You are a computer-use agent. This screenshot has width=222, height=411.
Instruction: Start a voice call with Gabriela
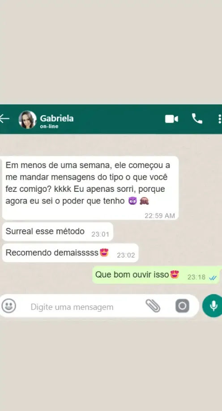tap(197, 119)
